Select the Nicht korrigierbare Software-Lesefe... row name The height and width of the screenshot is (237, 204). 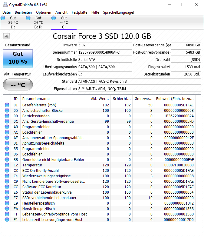54,181
